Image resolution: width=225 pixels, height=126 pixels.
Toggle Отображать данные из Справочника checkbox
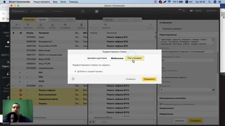point(161,104)
